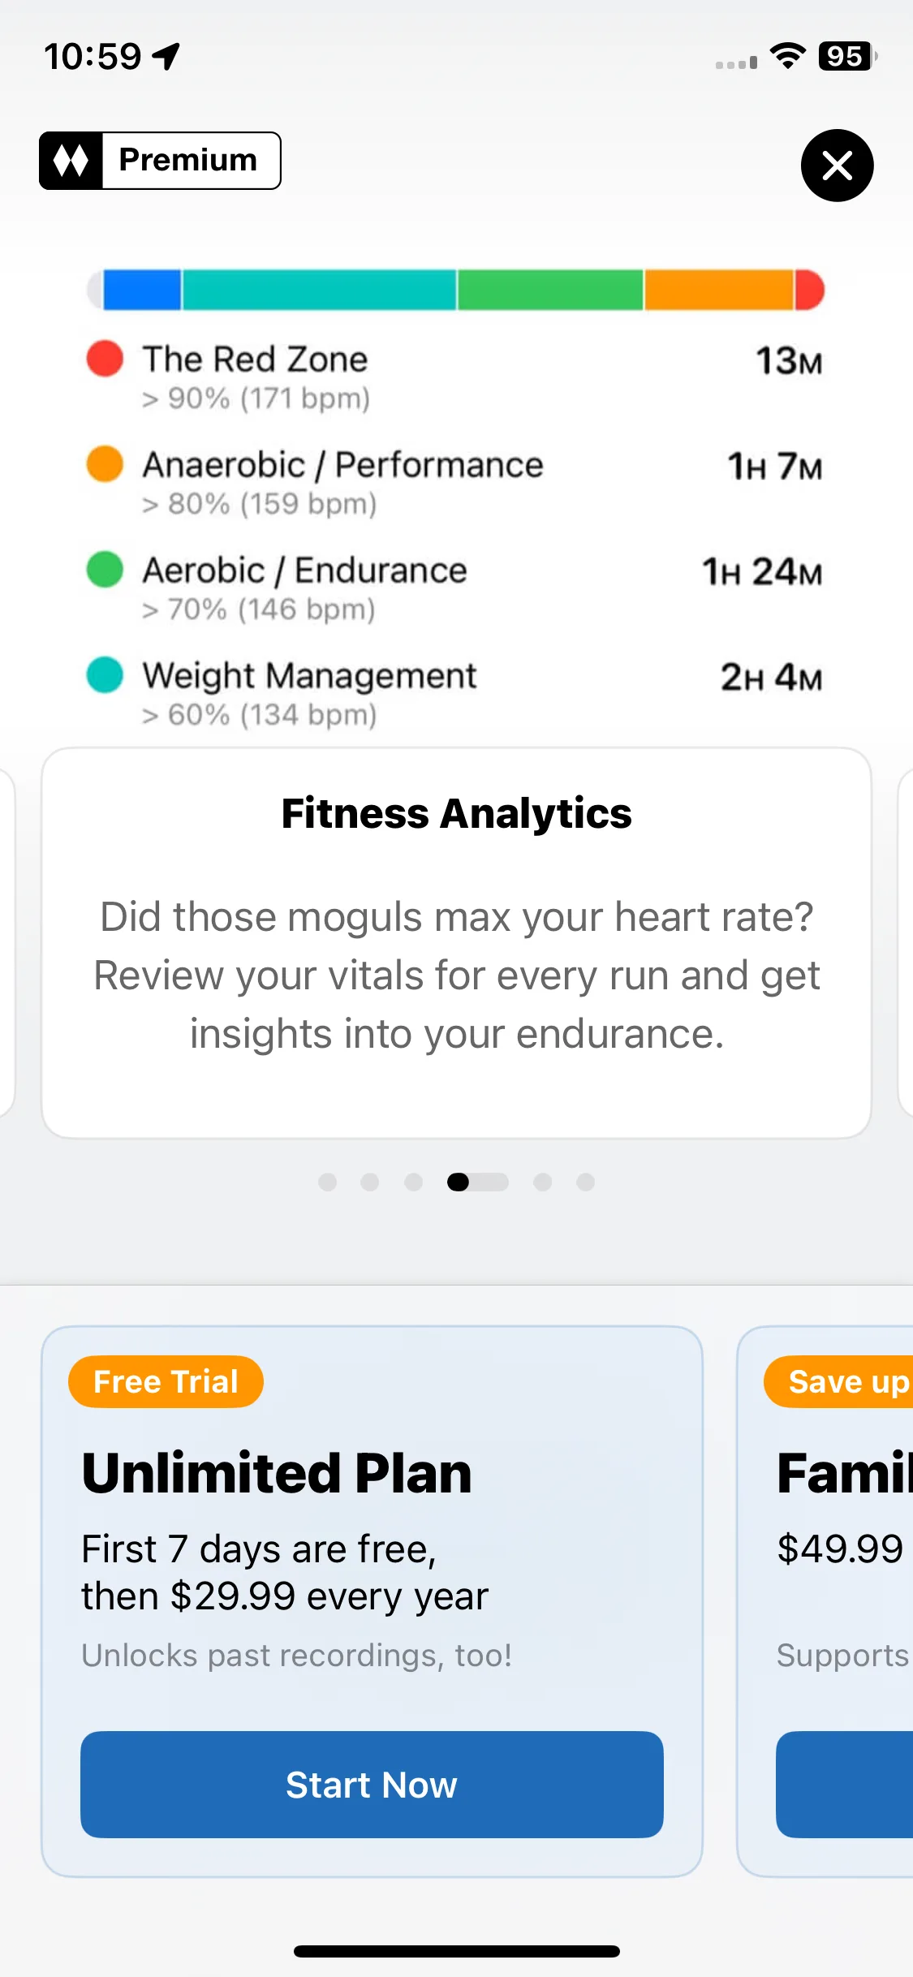Tap the Free Trial orange badge
913x1977 pixels.
pyautogui.click(x=166, y=1381)
